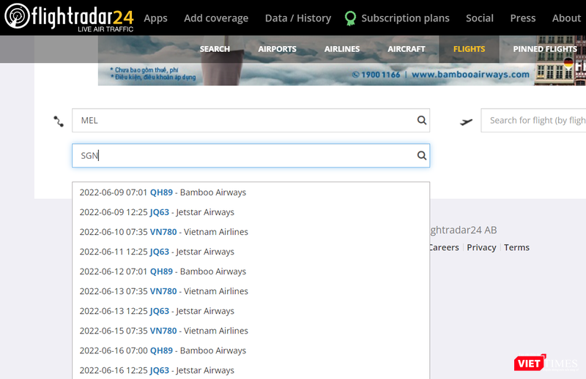Choose VN780 Vietnam Airlines on 2022-06-10
The height and width of the screenshot is (379, 586).
pos(163,232)
